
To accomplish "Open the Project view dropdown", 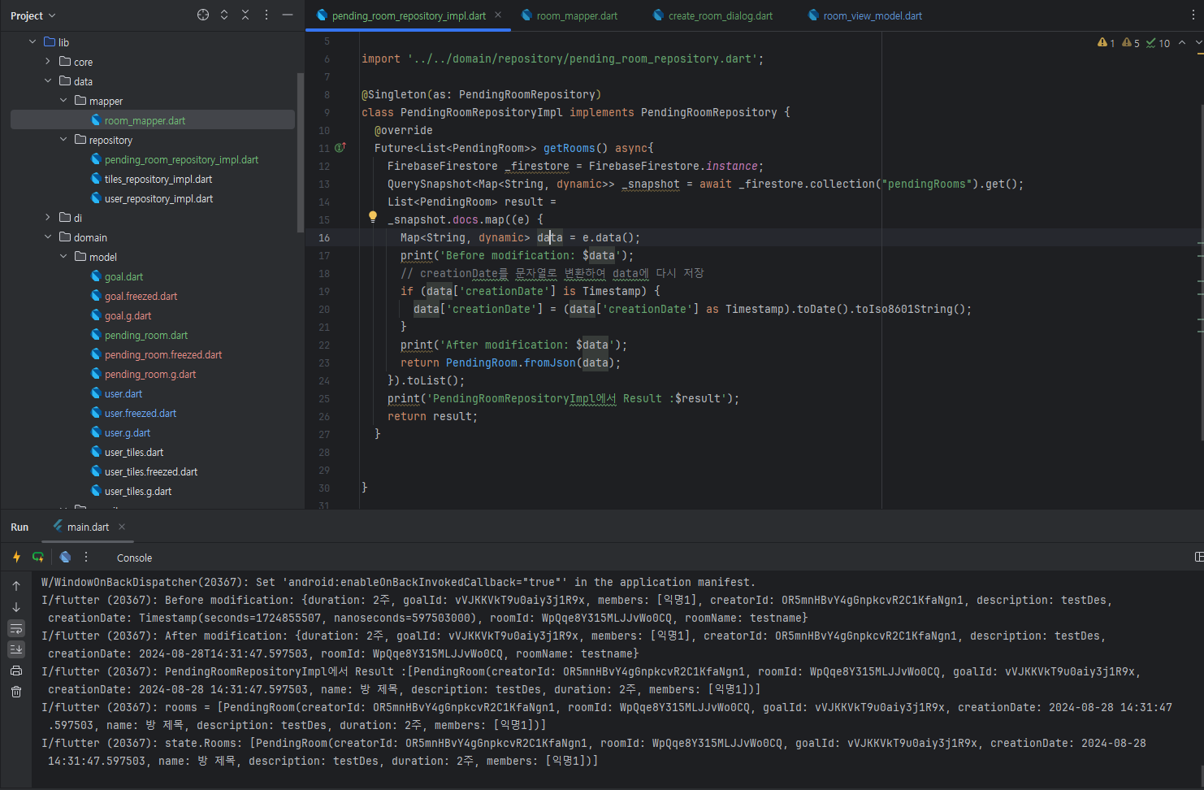I will point(33,15).
